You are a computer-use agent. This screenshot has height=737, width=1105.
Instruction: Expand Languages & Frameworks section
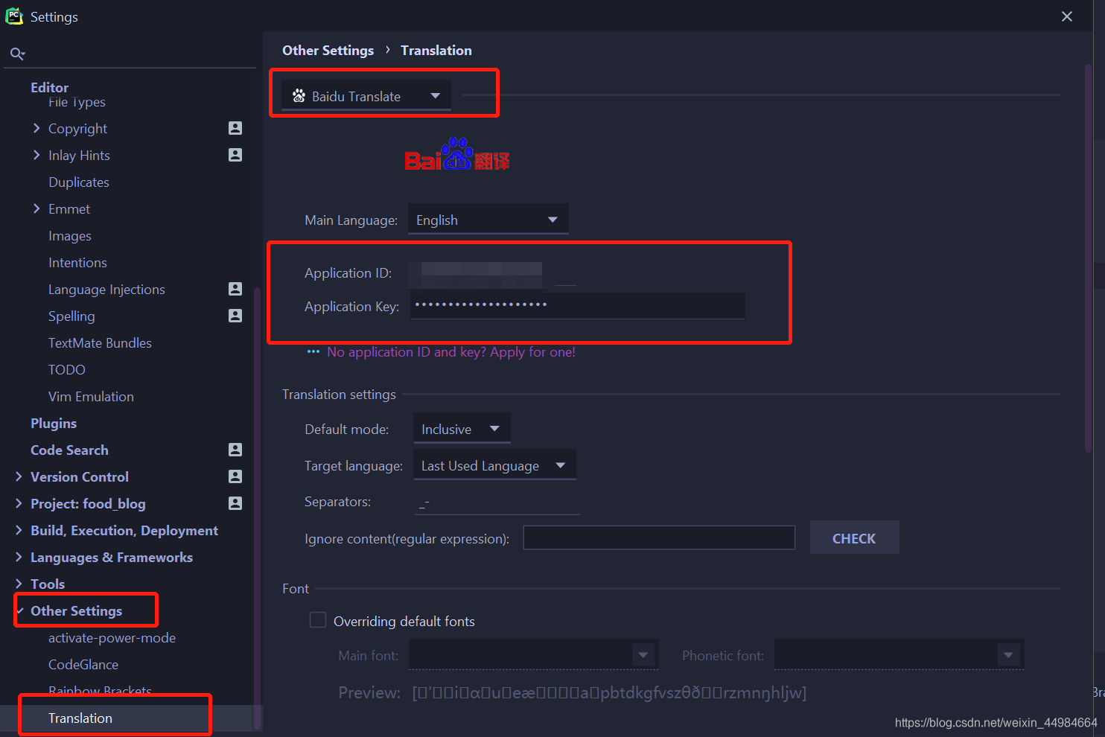pyautogui.click(x=19, y=557)
